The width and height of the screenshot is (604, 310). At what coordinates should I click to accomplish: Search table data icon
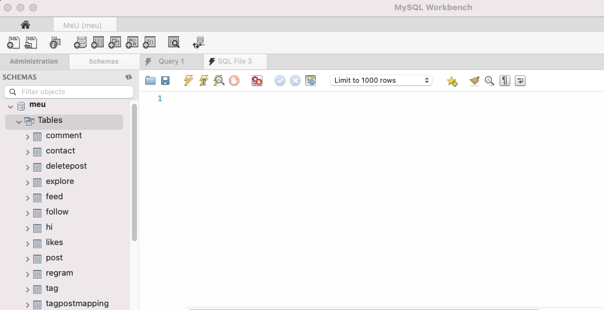(x=174, y=42)
